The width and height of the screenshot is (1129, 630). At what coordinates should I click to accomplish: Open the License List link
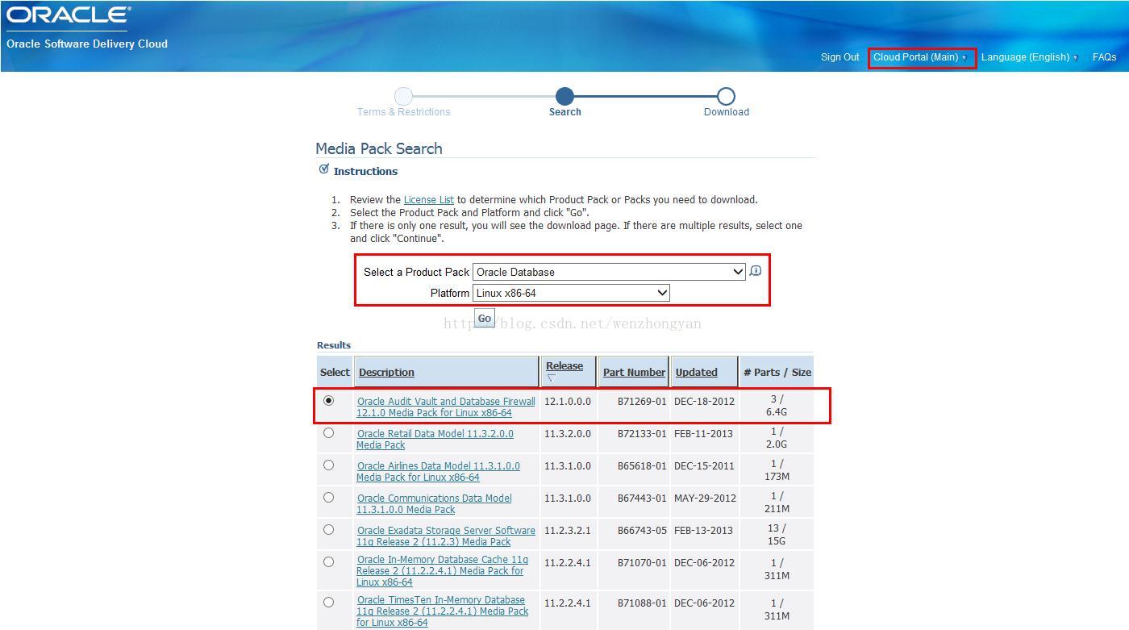point(429,199)
